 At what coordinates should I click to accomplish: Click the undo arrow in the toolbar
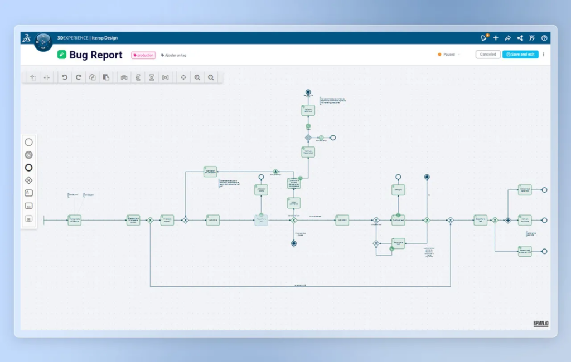point(65,77)
